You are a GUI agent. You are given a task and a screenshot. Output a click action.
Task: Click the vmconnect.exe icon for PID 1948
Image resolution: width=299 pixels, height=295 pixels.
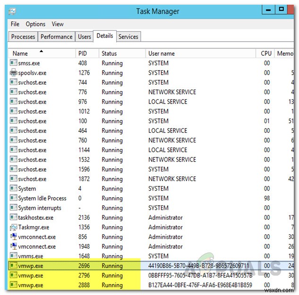tap(13, 246)
